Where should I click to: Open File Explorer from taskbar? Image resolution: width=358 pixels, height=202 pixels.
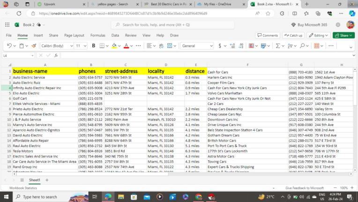pyautogui.click(x=121, y=197)
